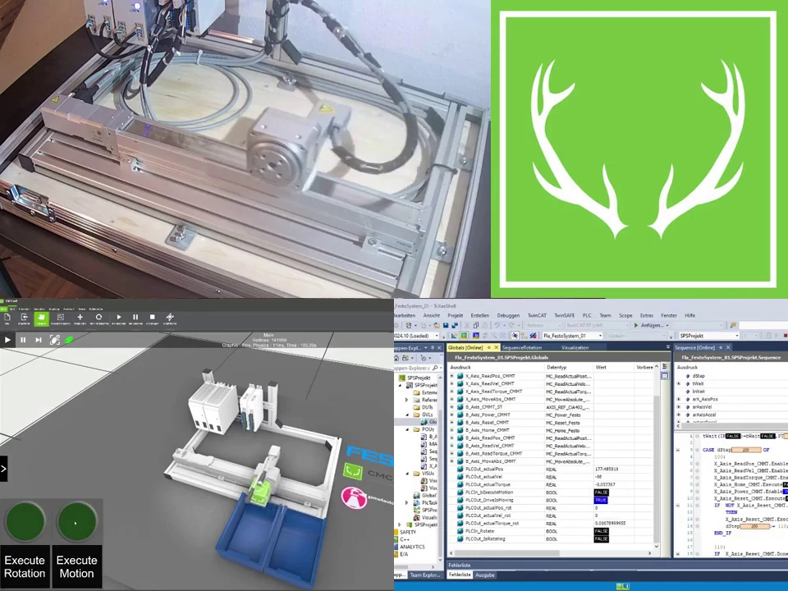Click the Wert column header
This screenshot has height=591, width=788.
pyautogui.click(x=601, y=368)
